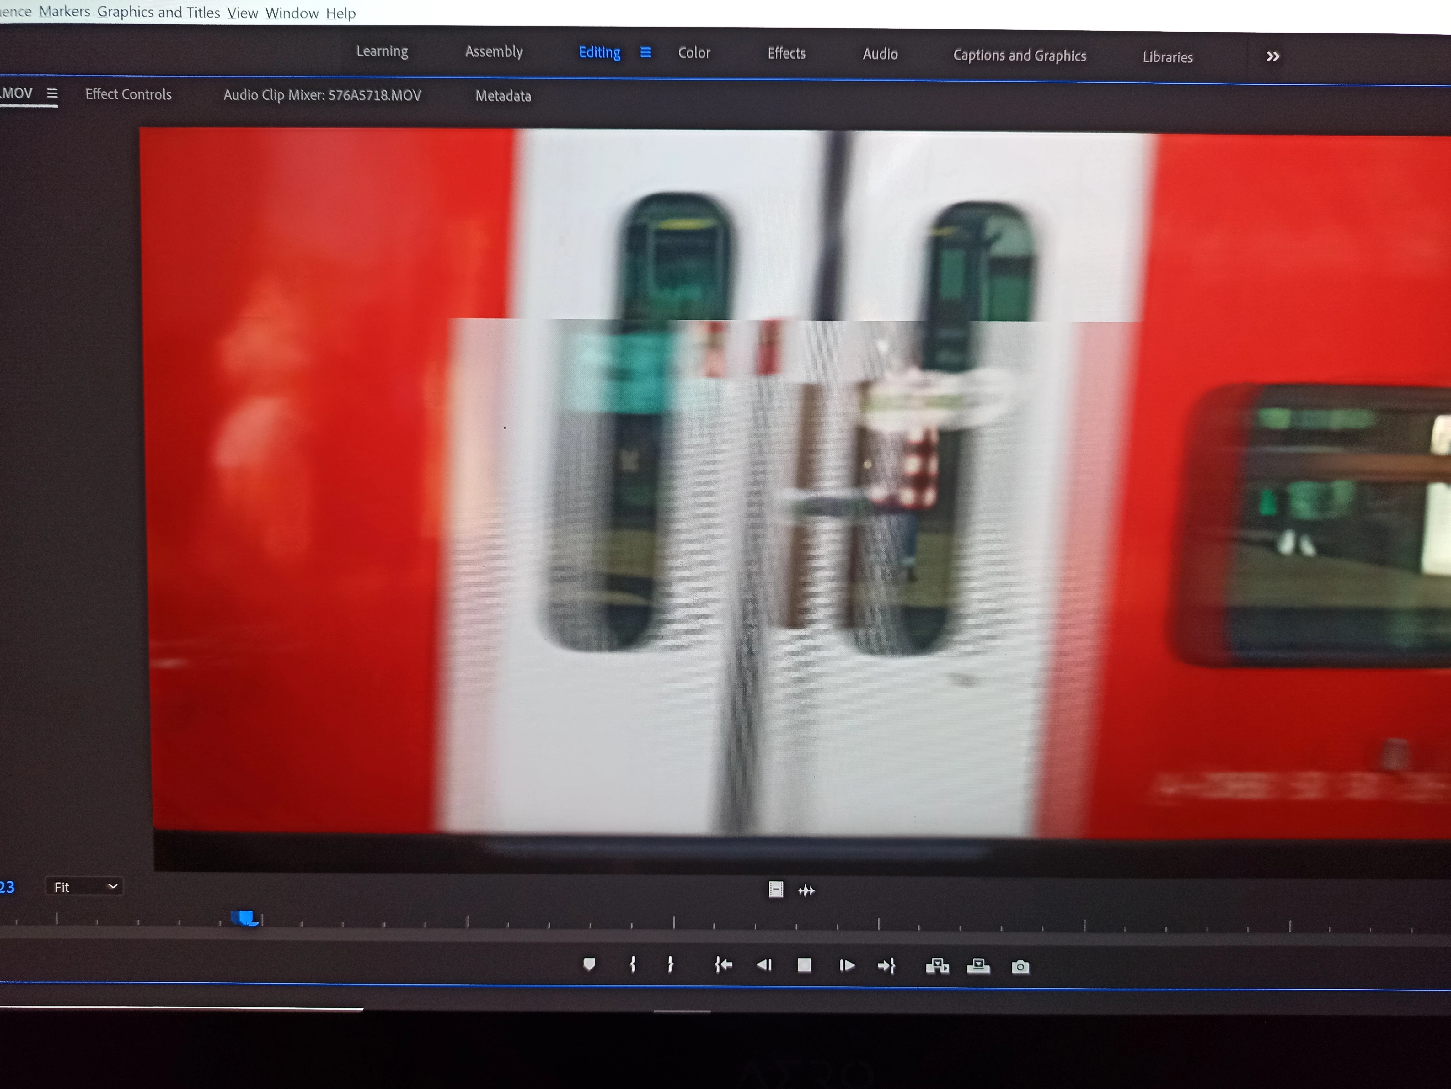Click the Overwrite clip icon
The image size is (1451, 1089).
coord(978,966)
